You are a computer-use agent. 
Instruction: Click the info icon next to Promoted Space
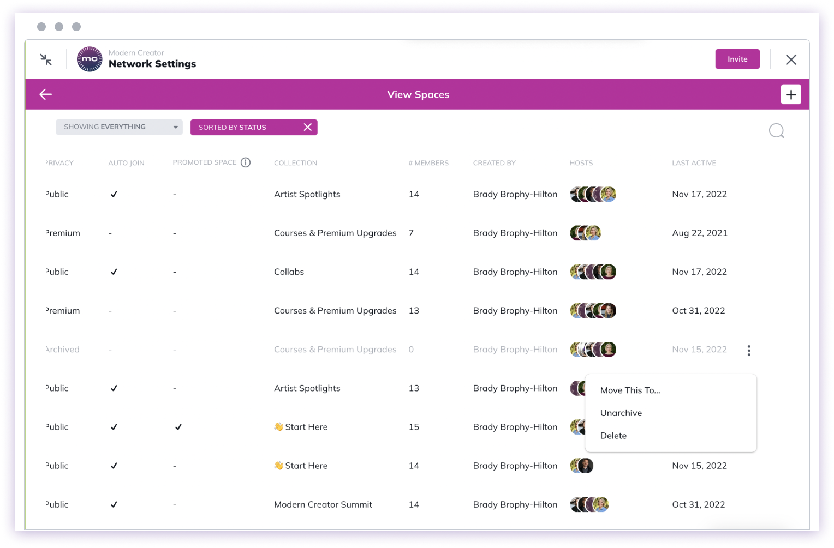pos(246,162)
